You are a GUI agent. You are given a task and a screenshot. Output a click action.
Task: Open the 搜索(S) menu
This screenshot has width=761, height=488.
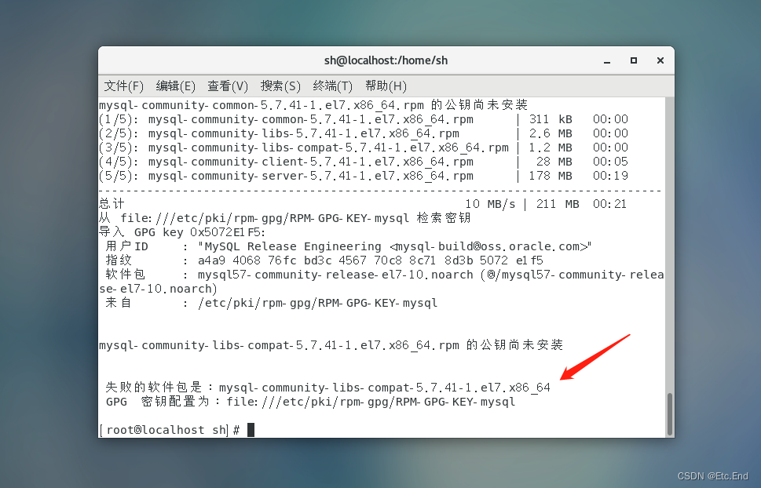pyautogui.click(x=280, y=86)
